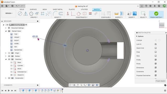167x94 pixels.
Task: Apply the Equal constraint
Action: point(90,14)
